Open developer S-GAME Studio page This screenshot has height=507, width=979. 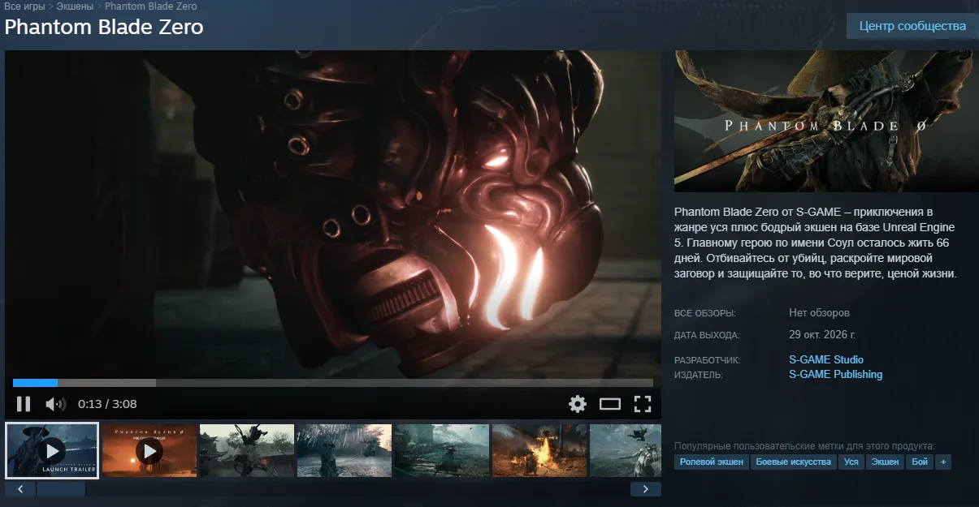826,359
